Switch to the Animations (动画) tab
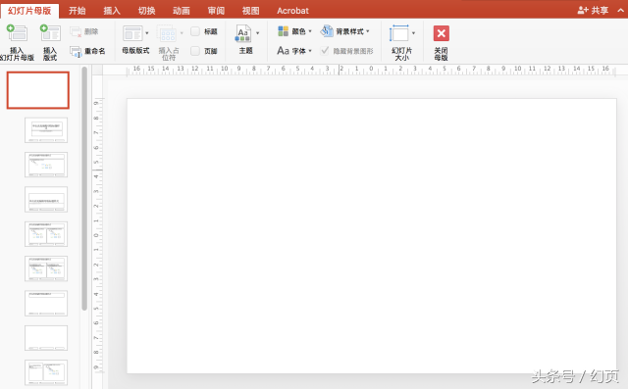This screenshot has height=389, width=628. pyautogui.click(x=181, y=11)
